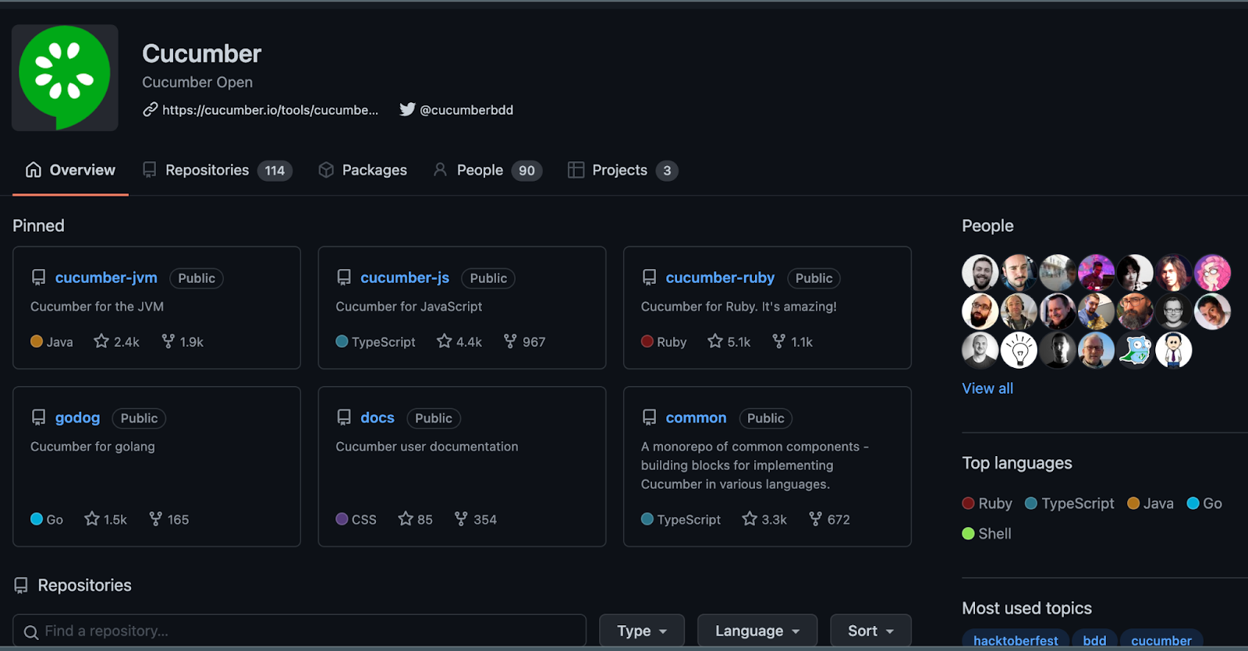Viewport: 1248px width, 651px height.
Task: Filter by Shell in Top languages
Action: [987, 534]
